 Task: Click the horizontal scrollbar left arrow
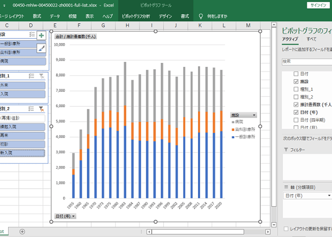[x=149, y=232]
